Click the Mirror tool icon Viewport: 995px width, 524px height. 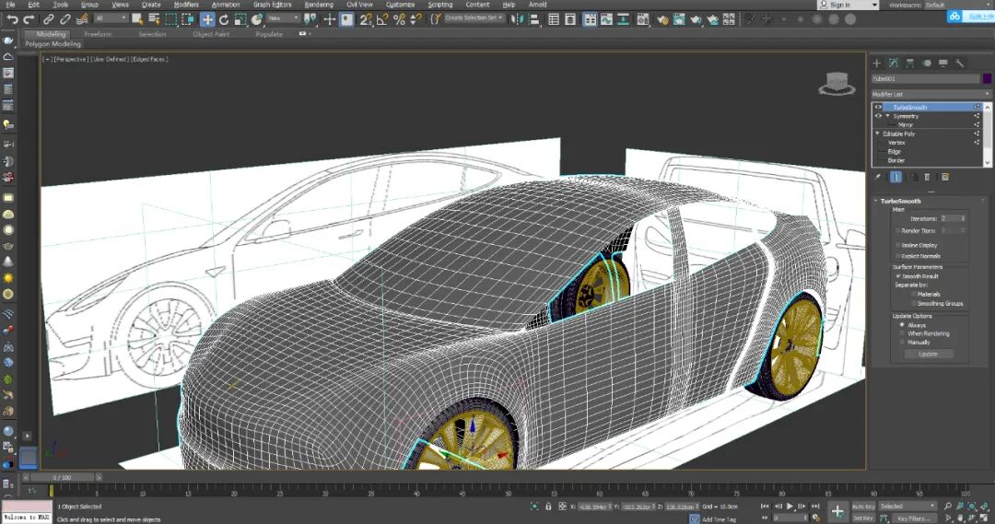coord(519,18)
